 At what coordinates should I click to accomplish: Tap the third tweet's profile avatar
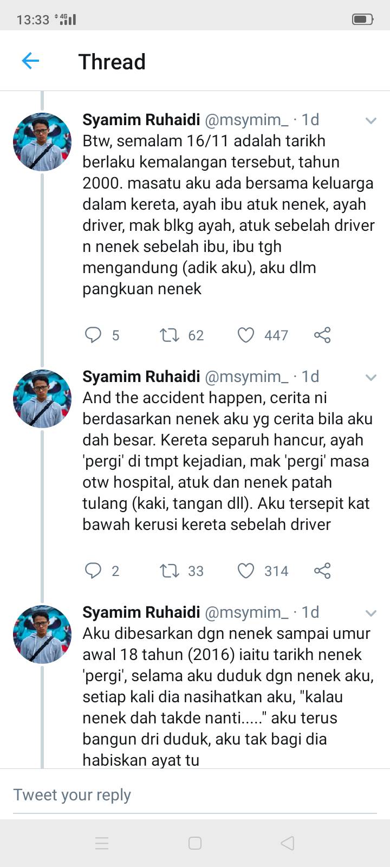(x=42, y=635)
